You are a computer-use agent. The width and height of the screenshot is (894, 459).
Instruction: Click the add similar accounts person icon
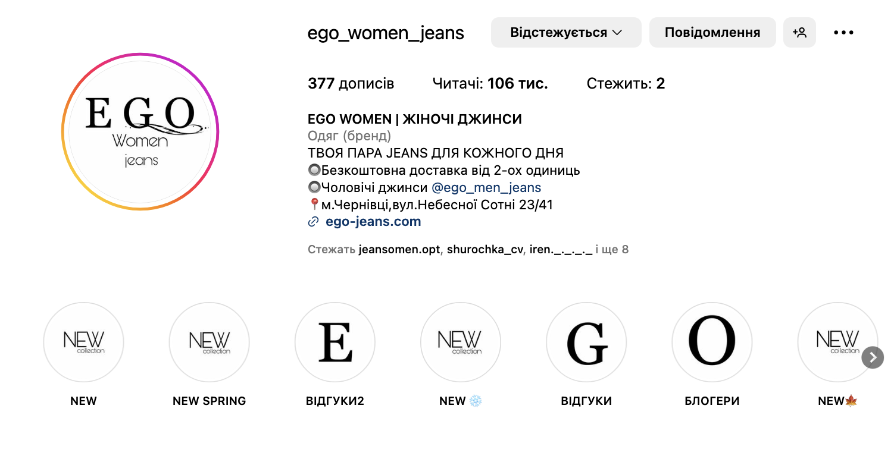click(799, 32)
